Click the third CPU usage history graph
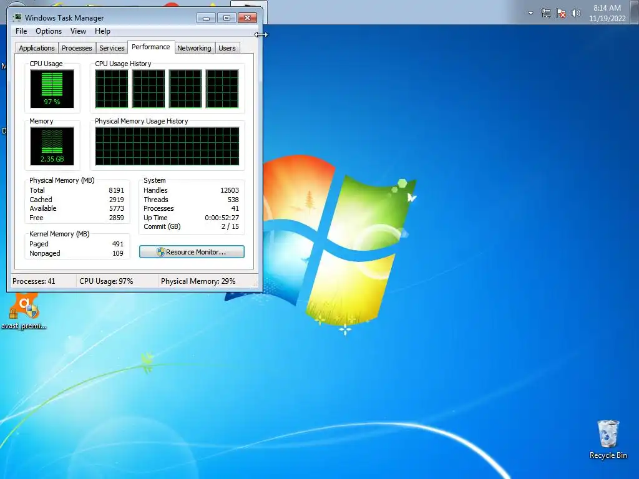Screen dimensions: 639x479 coord(185,89)
